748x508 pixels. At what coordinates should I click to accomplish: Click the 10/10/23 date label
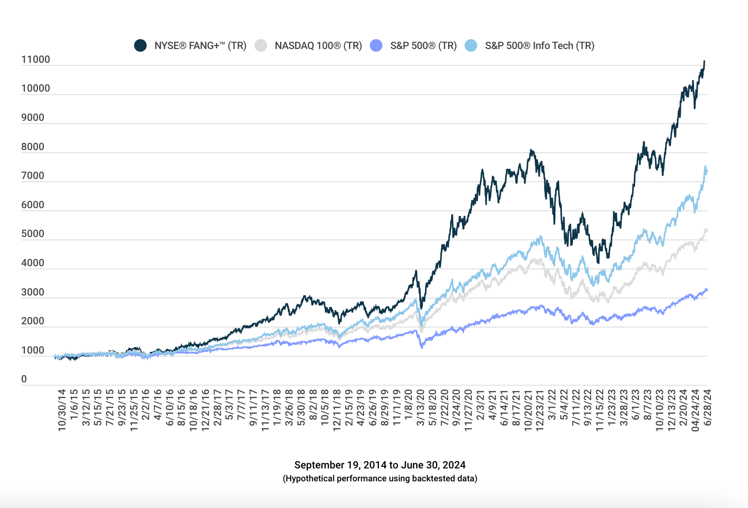(x=660, y=410)
